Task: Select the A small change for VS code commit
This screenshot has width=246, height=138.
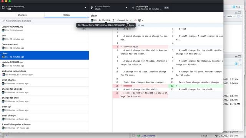Action: click(x=45, y=126)
